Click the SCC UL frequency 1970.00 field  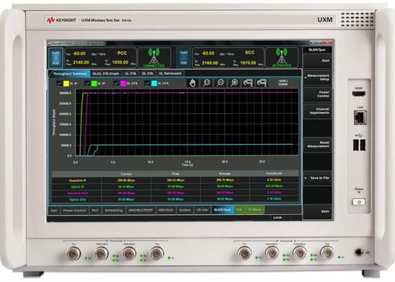(248, 63)
